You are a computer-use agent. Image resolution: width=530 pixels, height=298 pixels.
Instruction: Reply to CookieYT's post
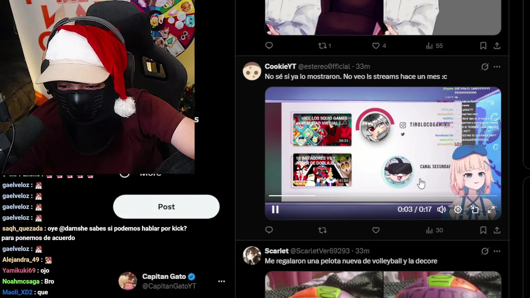pos(269,230)
